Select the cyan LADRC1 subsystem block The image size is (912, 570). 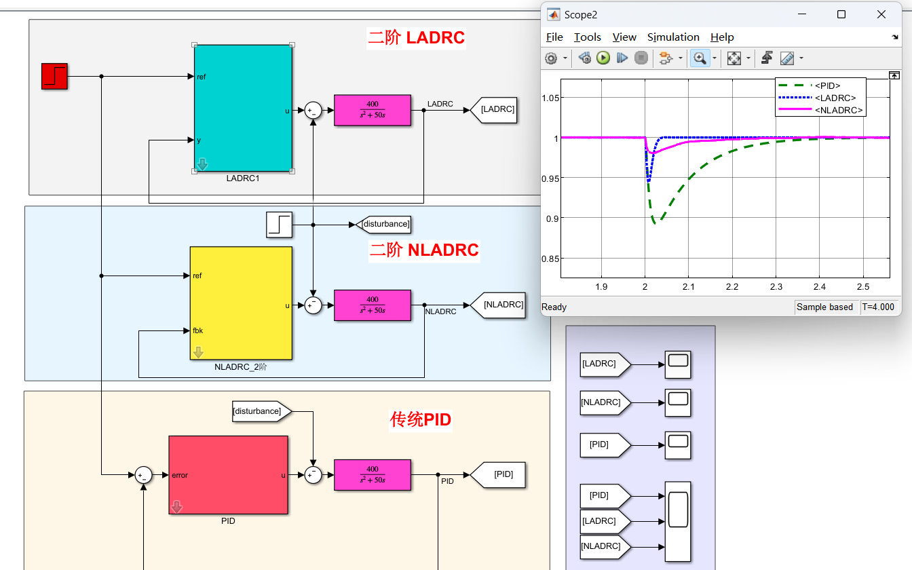[244, 109]
